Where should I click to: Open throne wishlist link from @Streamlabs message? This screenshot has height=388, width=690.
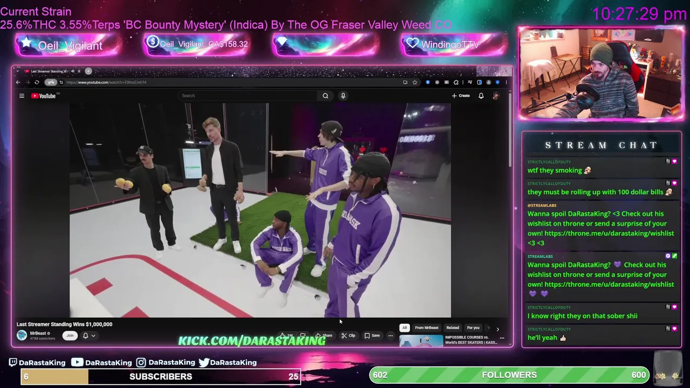pyautogui.click(x=609, y=233)
